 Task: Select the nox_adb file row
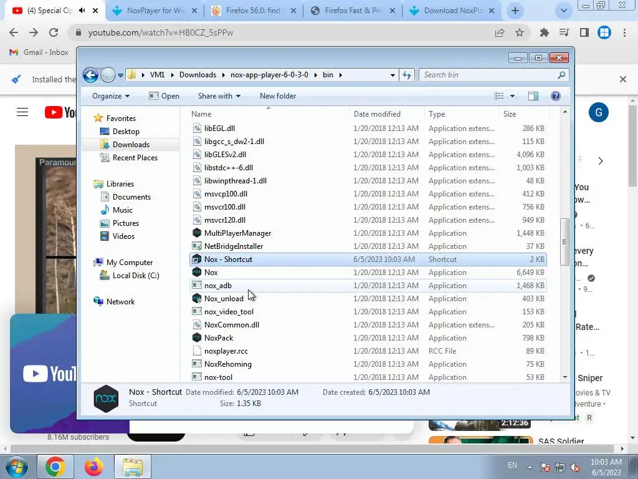click(x=368, y=286)
